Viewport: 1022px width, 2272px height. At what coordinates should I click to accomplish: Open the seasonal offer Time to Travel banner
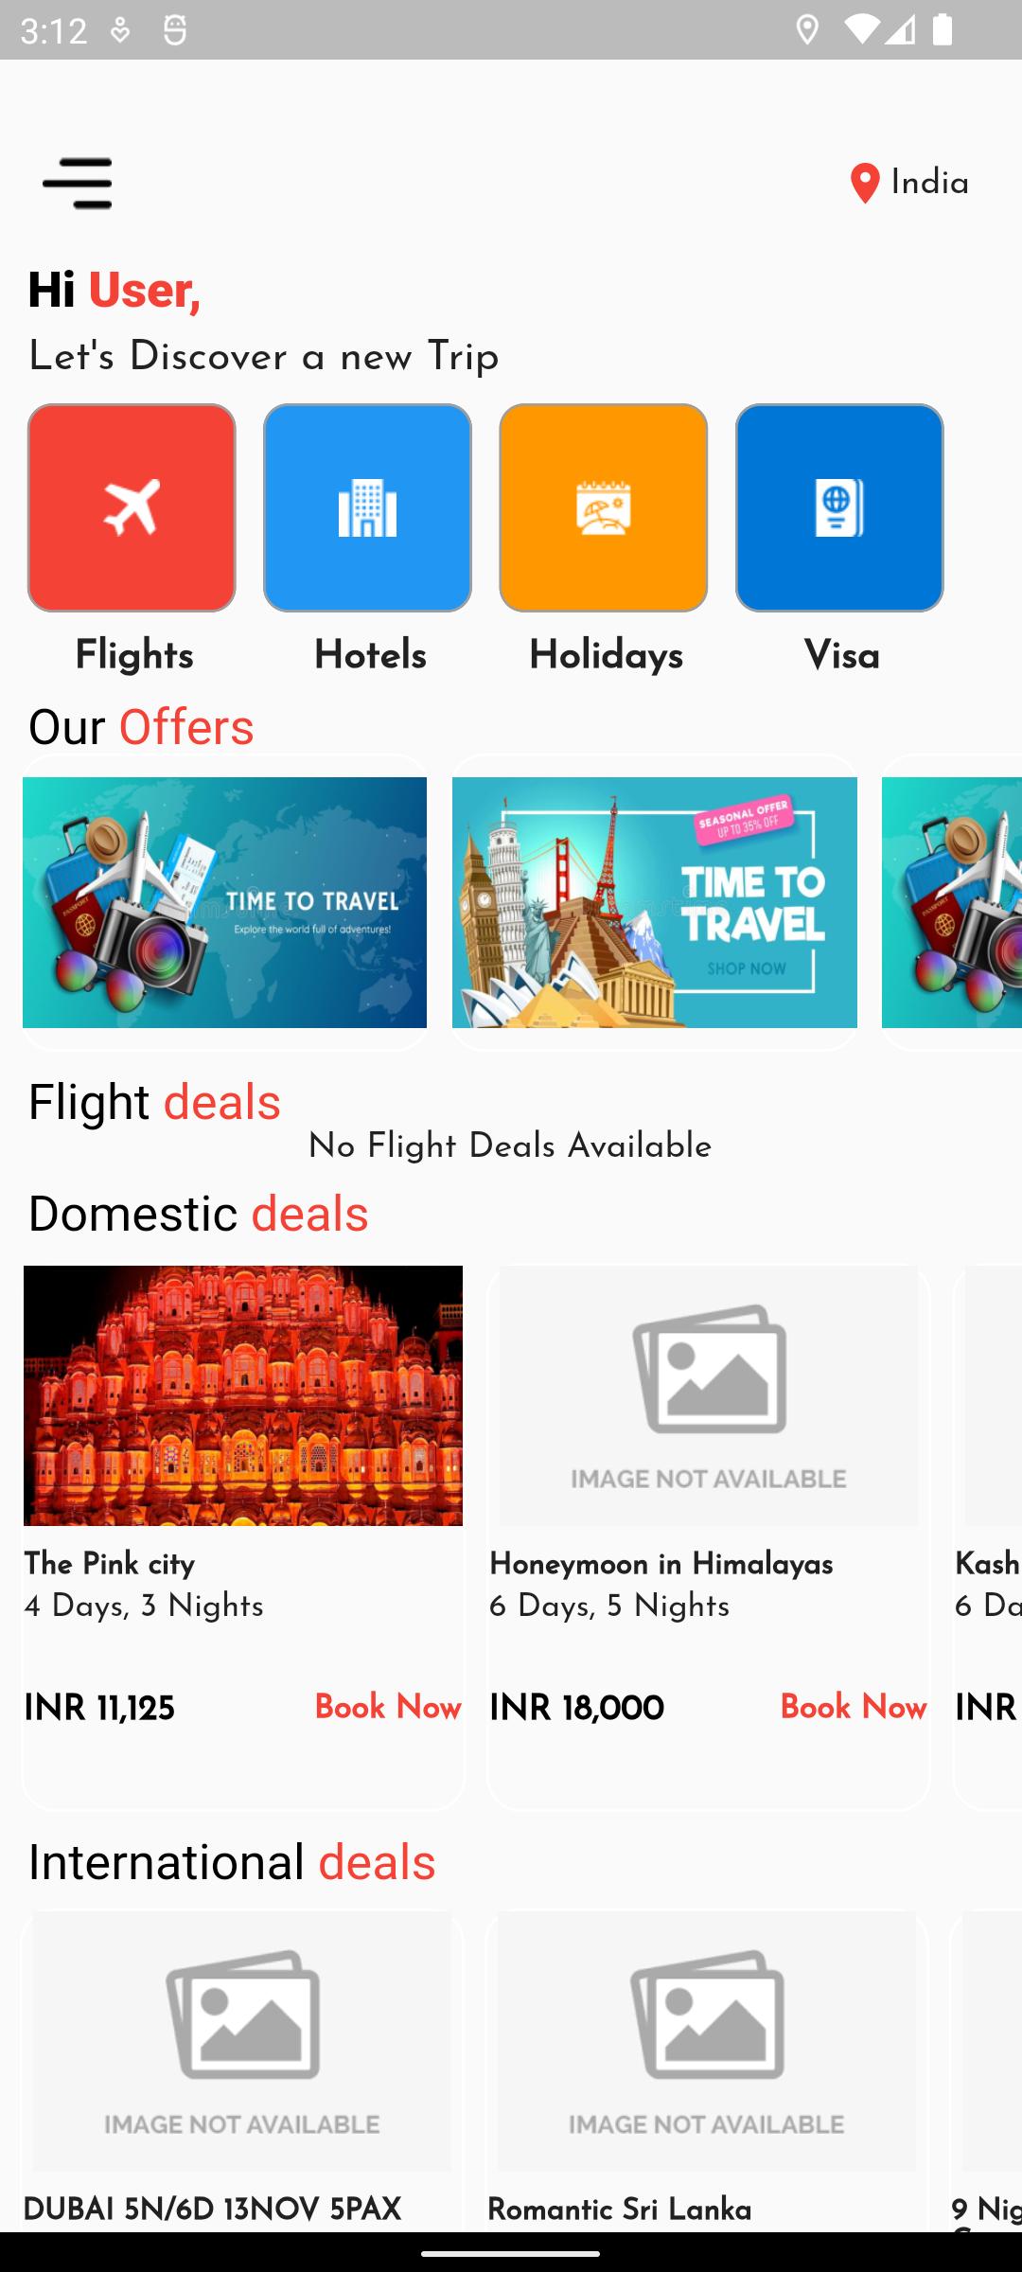click(x=655, y=902)
